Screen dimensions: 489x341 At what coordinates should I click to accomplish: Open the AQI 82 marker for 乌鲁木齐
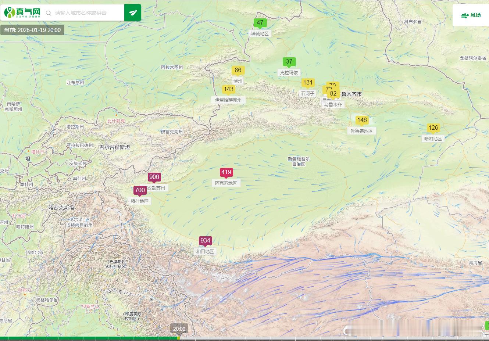point(333,94)
